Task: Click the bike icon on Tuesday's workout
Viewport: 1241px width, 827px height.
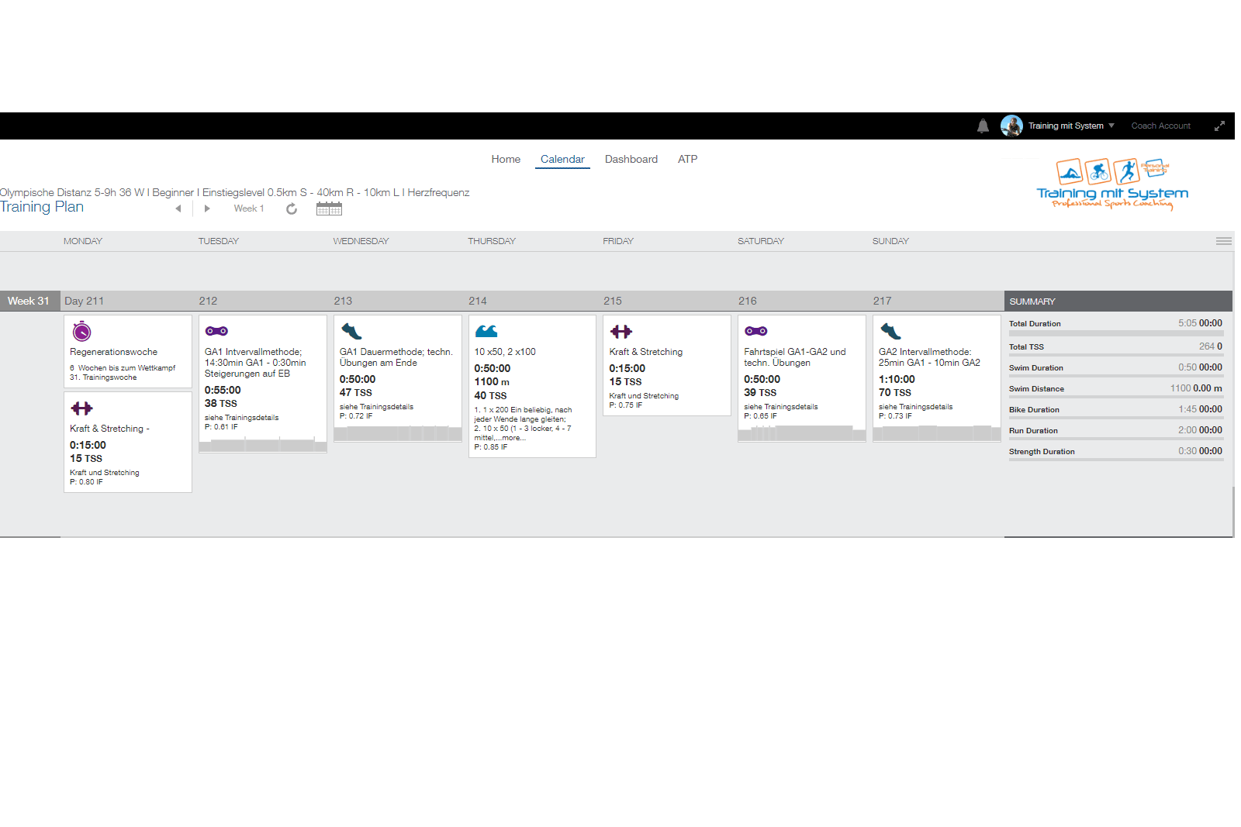Action: coord(216,331)
